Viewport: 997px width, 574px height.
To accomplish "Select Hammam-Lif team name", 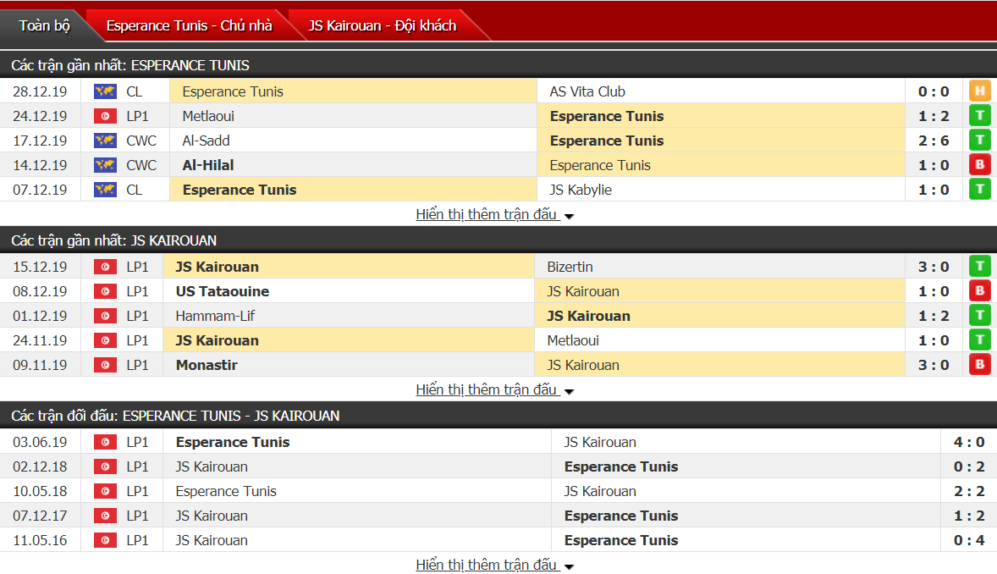I will (x=215, y=316).
